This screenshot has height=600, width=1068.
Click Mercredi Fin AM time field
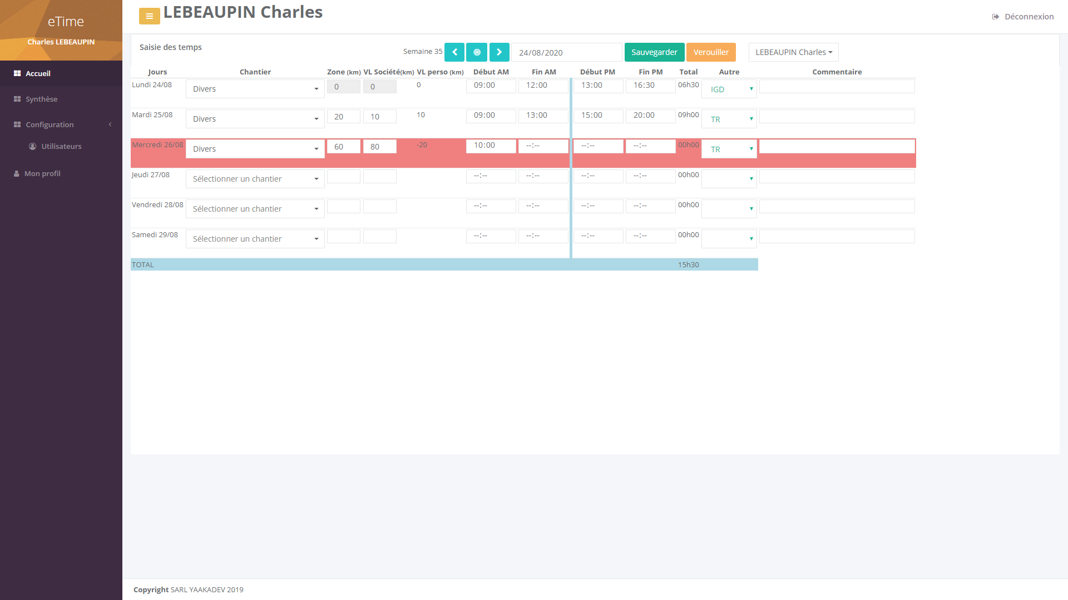click(x=543, y=146)
